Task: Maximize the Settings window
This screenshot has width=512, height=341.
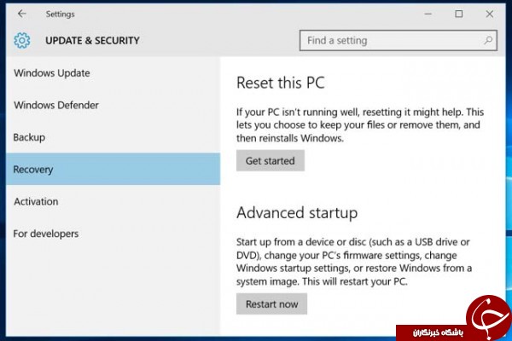Action: 459,14
